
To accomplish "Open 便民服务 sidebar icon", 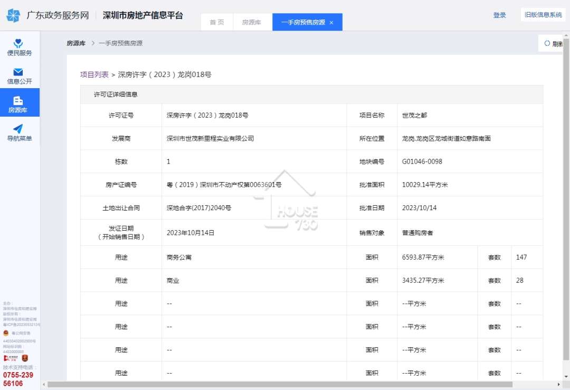I will 18,43.
